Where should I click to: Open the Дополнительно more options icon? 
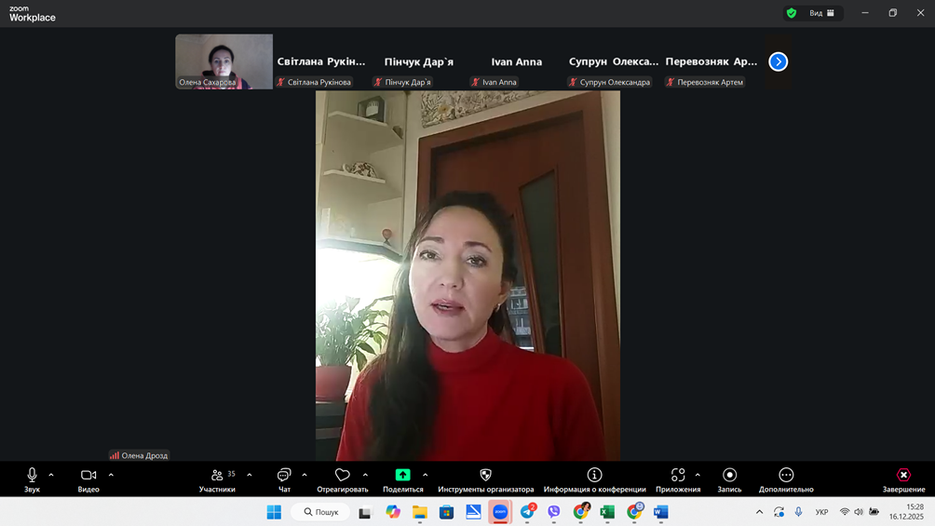tap(786, 476)
